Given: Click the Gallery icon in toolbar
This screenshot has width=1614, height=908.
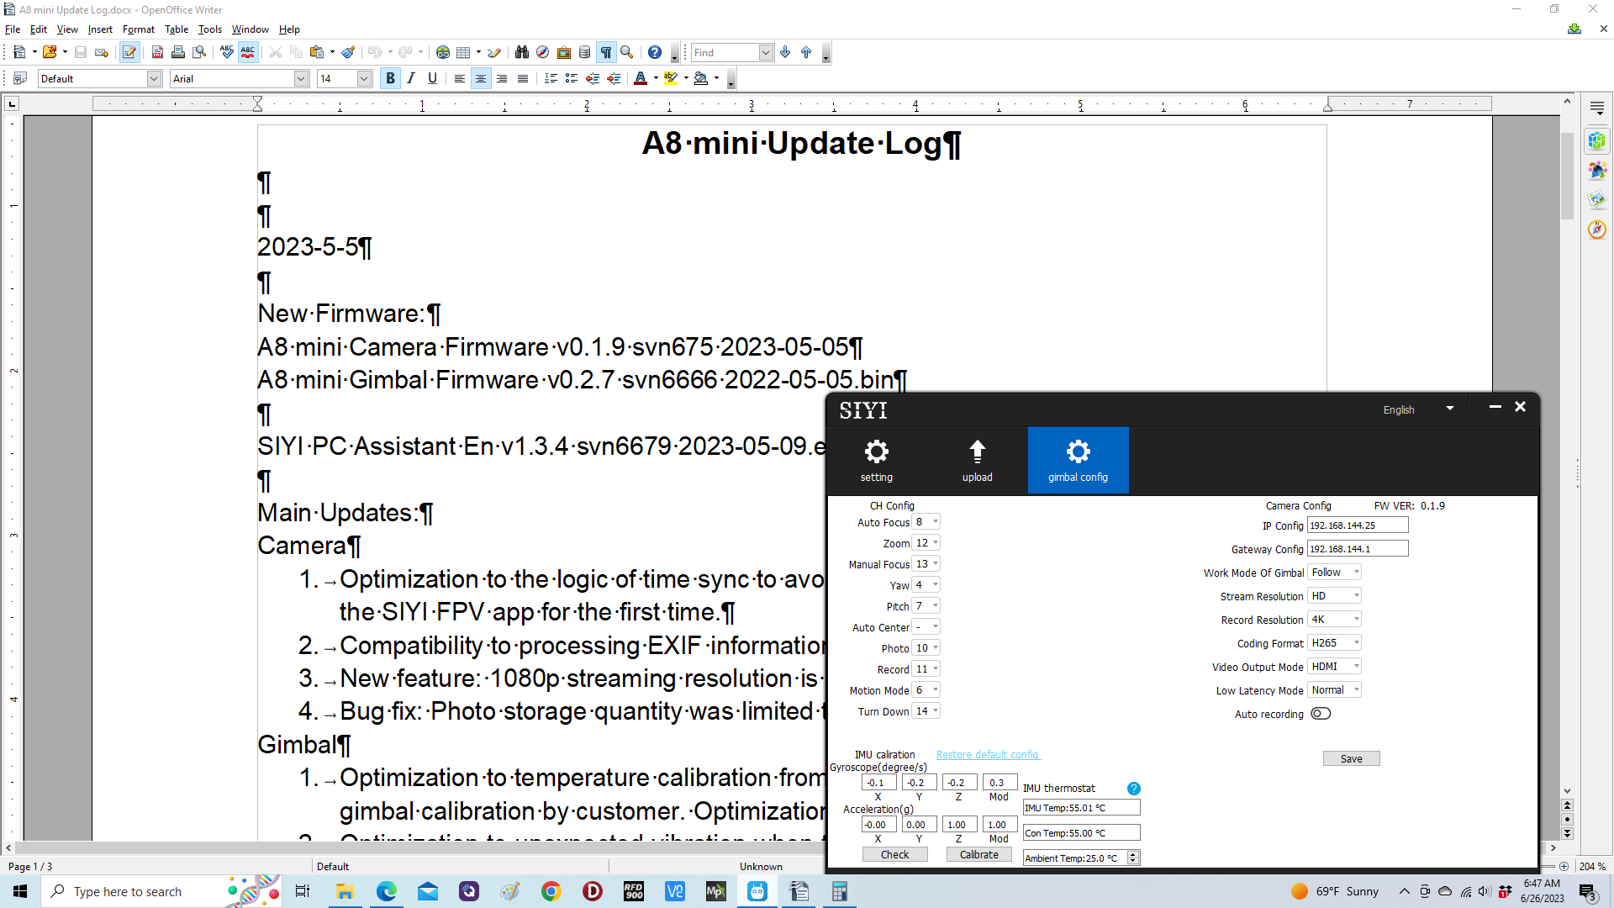Looking at the screenshot, I should coord(564,52).
